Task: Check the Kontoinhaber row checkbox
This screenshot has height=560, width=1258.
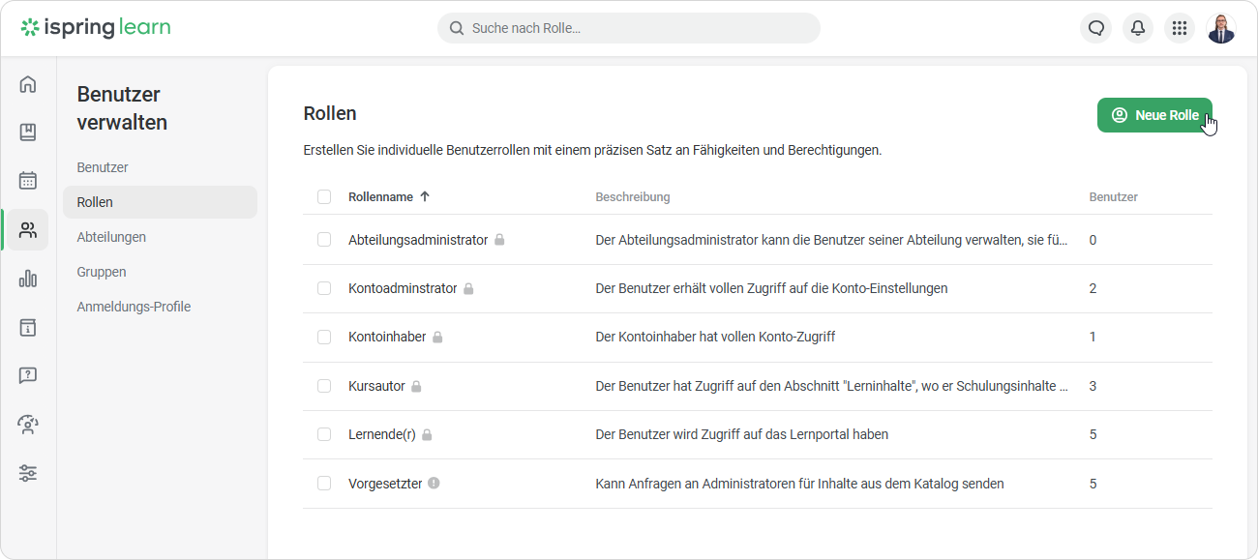Action: (x=324, y=338)
